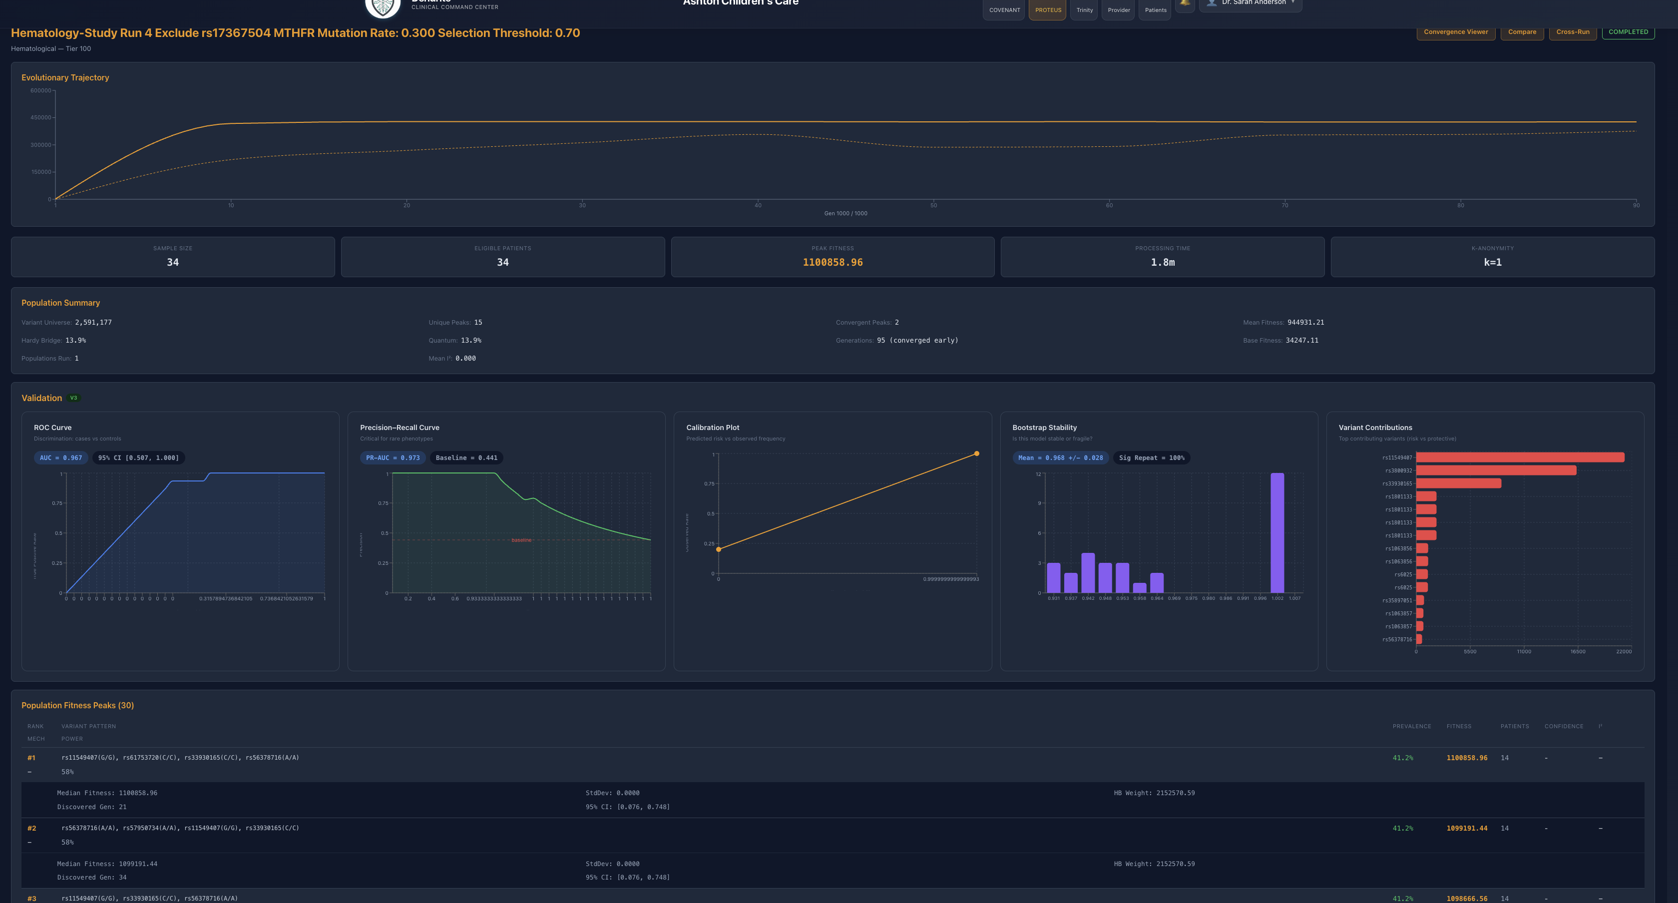Click the user avatar icon
Screen dimensions: 1678x903
click(x=1211, y=3)
